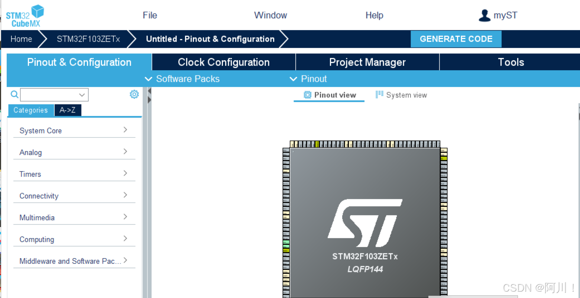580x298 pixels.
Task: Switch to System view
Action: 401,95
